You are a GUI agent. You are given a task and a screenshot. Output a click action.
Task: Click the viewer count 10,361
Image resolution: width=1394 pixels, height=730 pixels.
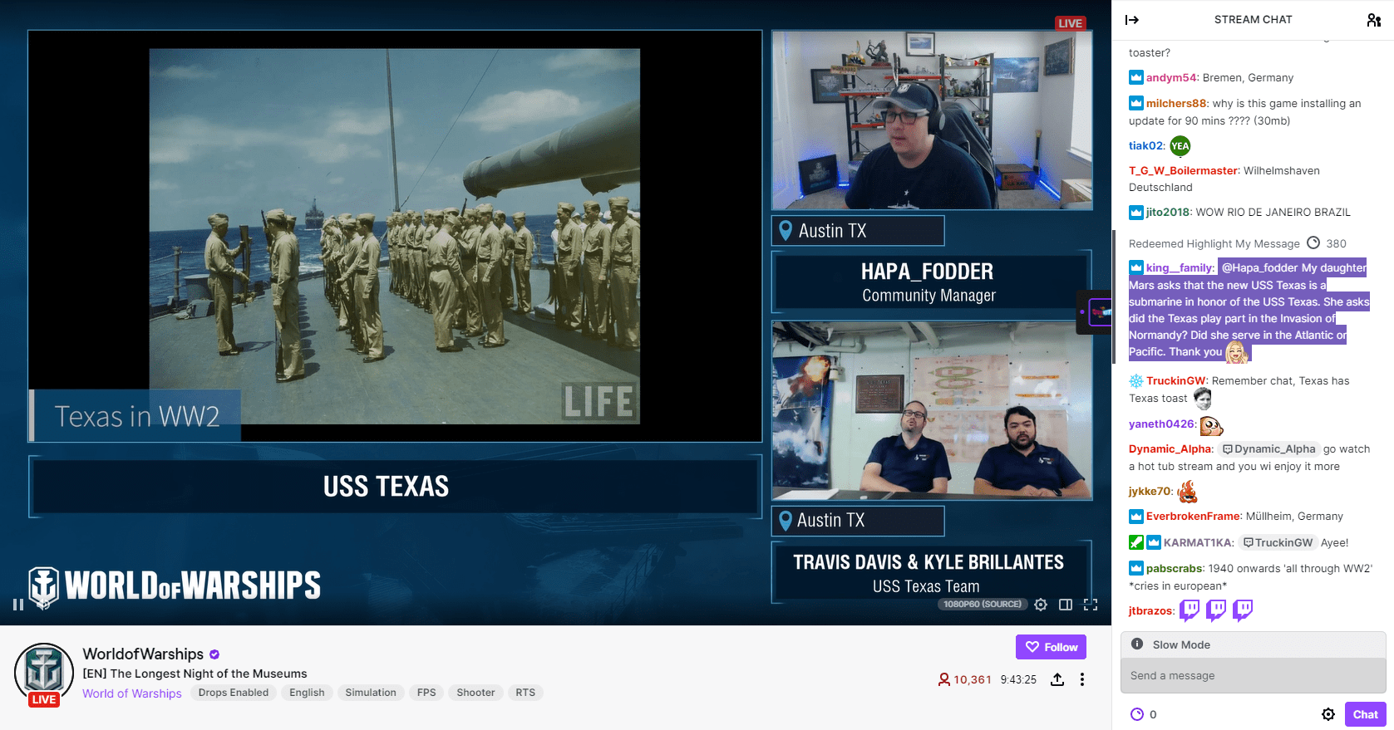tap(964, 679)
